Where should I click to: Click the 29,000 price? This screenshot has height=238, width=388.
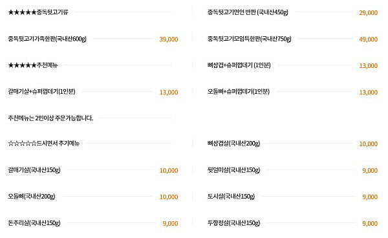tap(368, 13)
